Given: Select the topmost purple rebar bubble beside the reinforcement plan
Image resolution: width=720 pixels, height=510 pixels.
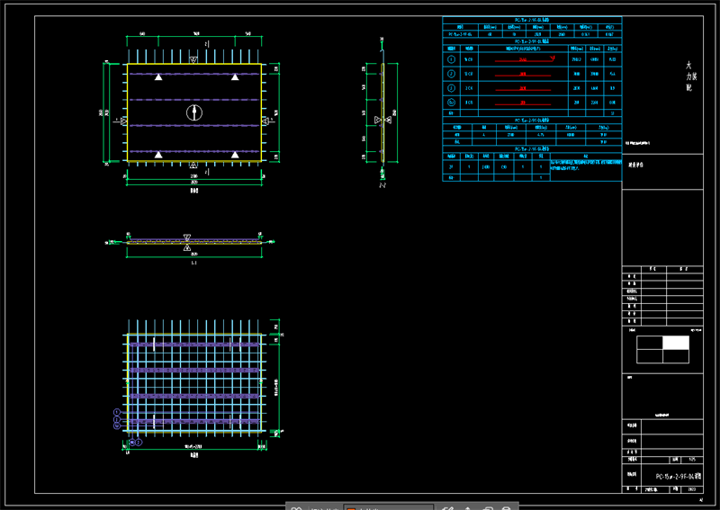Looking at the screenshot, I should 117,412.
